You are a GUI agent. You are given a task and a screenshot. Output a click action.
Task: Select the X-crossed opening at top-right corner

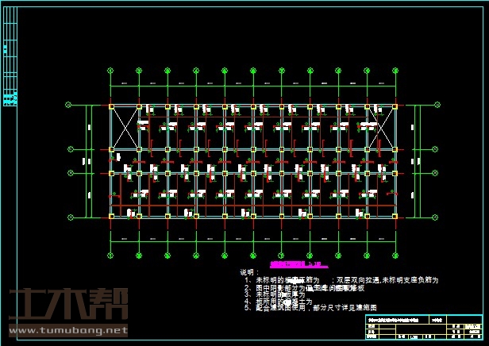click(x=381, y=127)
